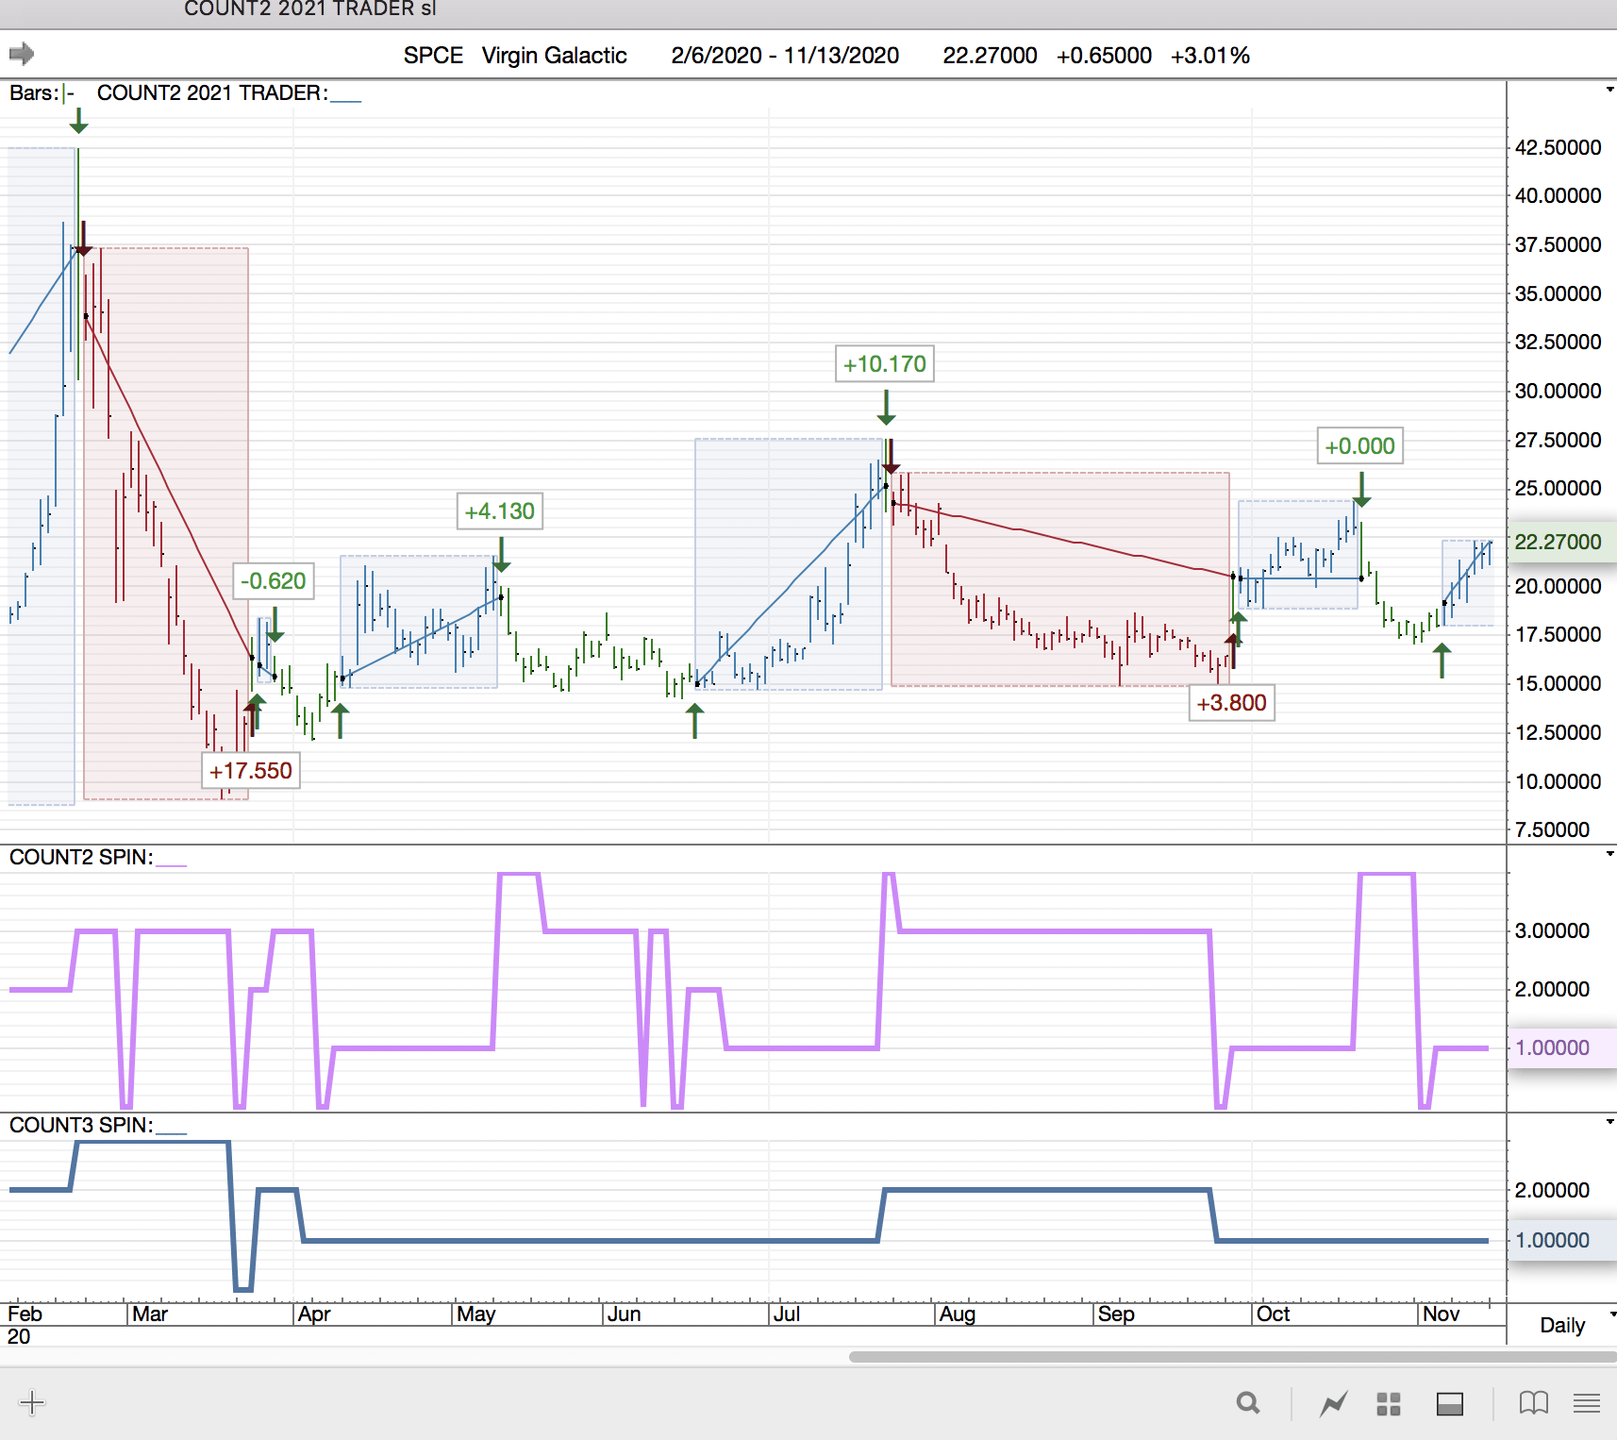The image size is (1617, 1440).
Task: Click the SPCE ticker symbol
Action: point(433,56)
